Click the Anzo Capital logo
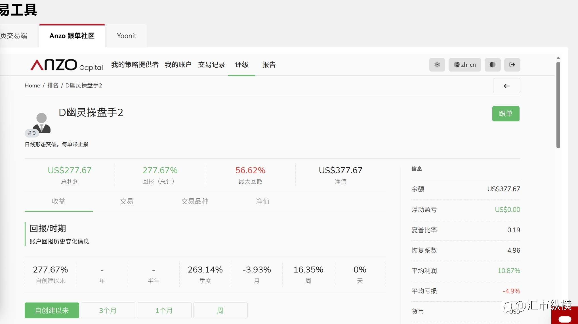The height and width of the screenshot is (324, 578). [67, 65]
